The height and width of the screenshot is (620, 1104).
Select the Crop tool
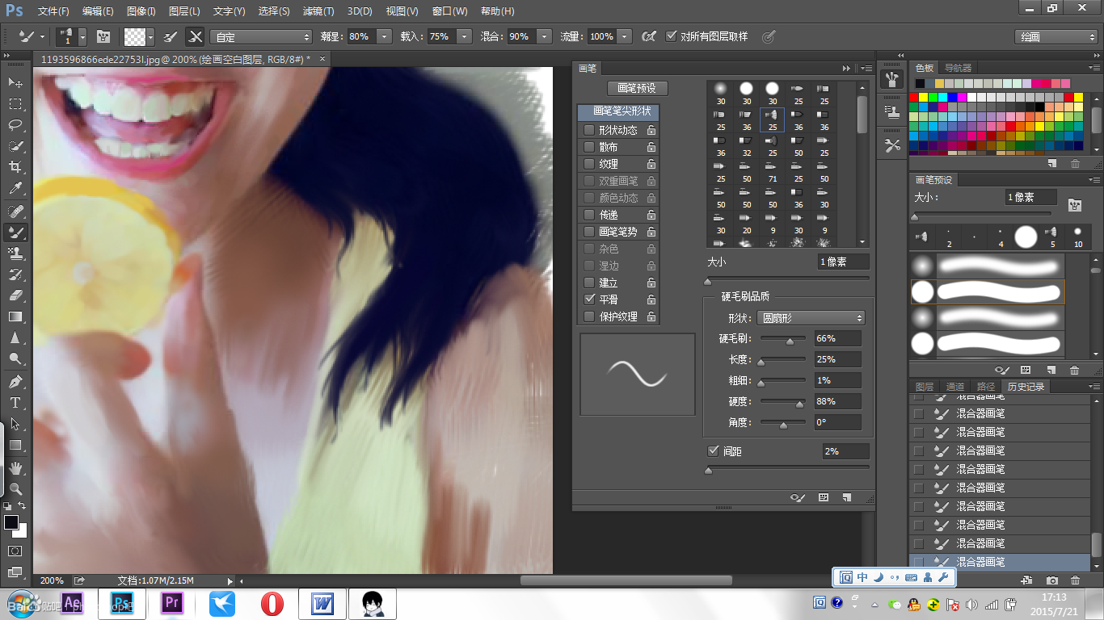(x=15, y=167)
